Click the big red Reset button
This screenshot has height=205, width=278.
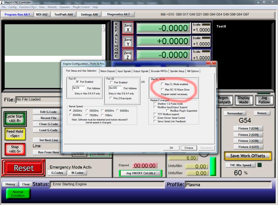tap(24, 168)
